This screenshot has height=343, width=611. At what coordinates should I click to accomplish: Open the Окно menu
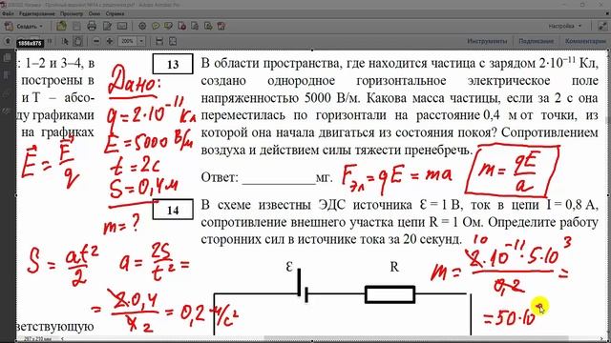[95, 13]
